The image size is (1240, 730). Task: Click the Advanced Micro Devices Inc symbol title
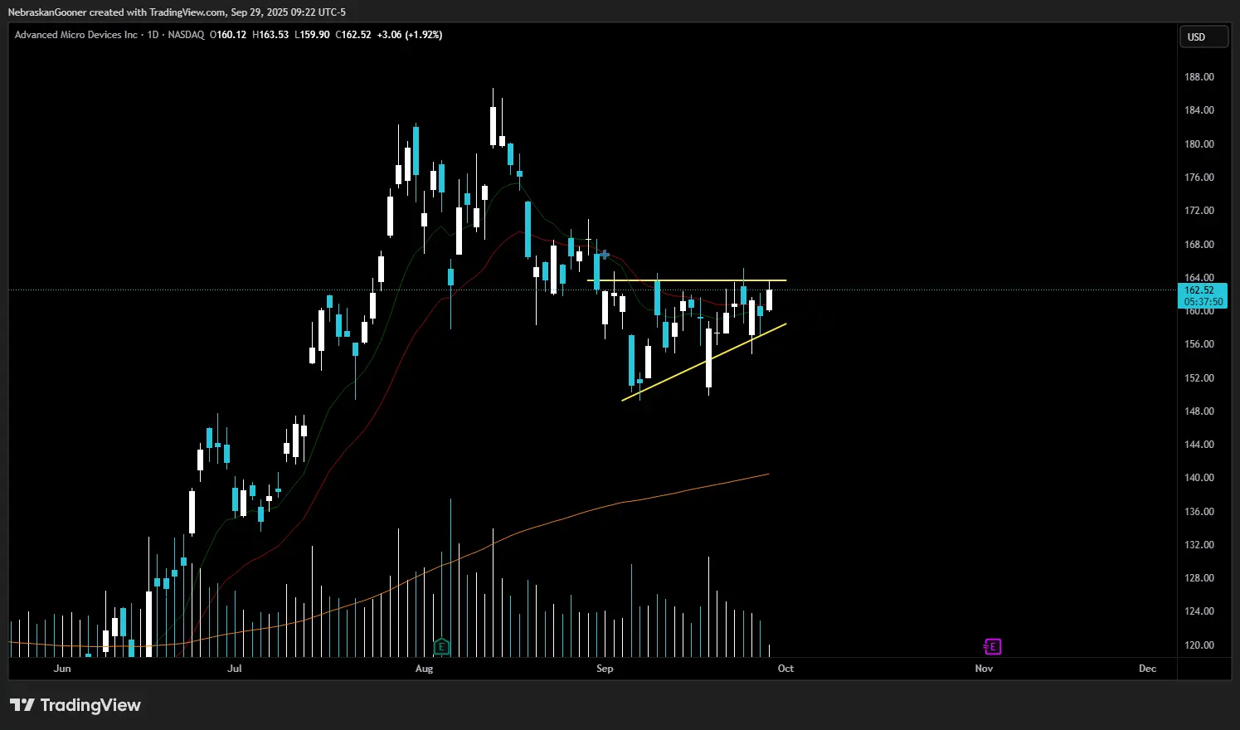[x=76, y=35]
